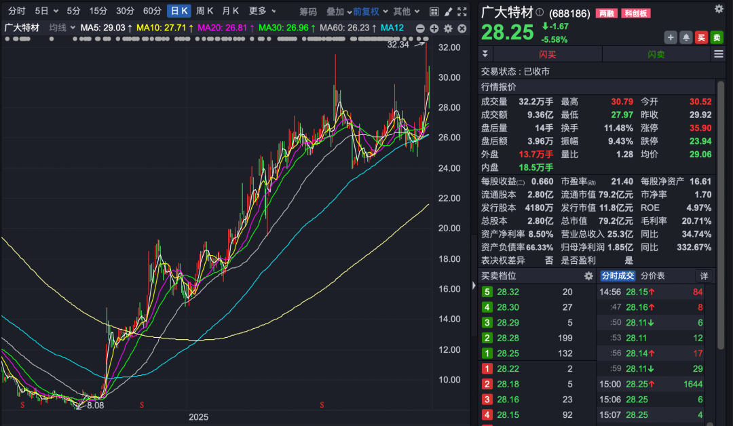Open the 均线 indicator dropdown
The image size is (733, 426).
coord(62,28)
